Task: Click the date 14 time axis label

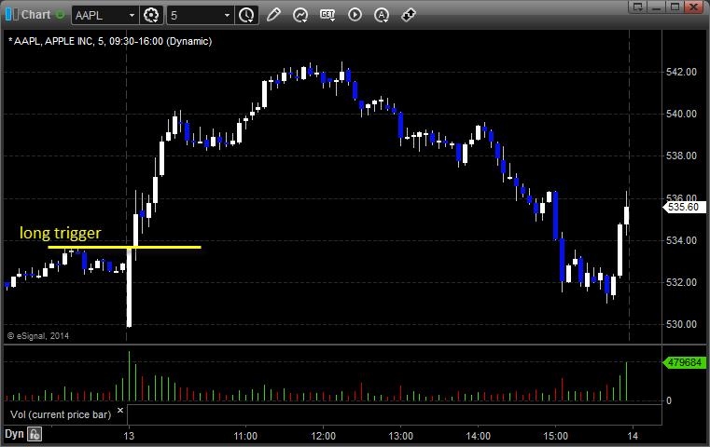Action: tap(633, 436)
